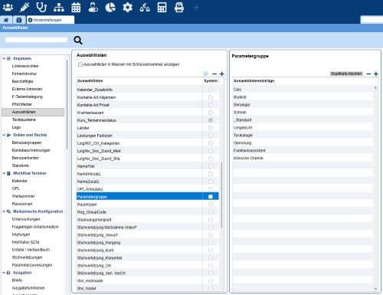Click the info icon above Auswahllisten table

(x=205, y=74)
